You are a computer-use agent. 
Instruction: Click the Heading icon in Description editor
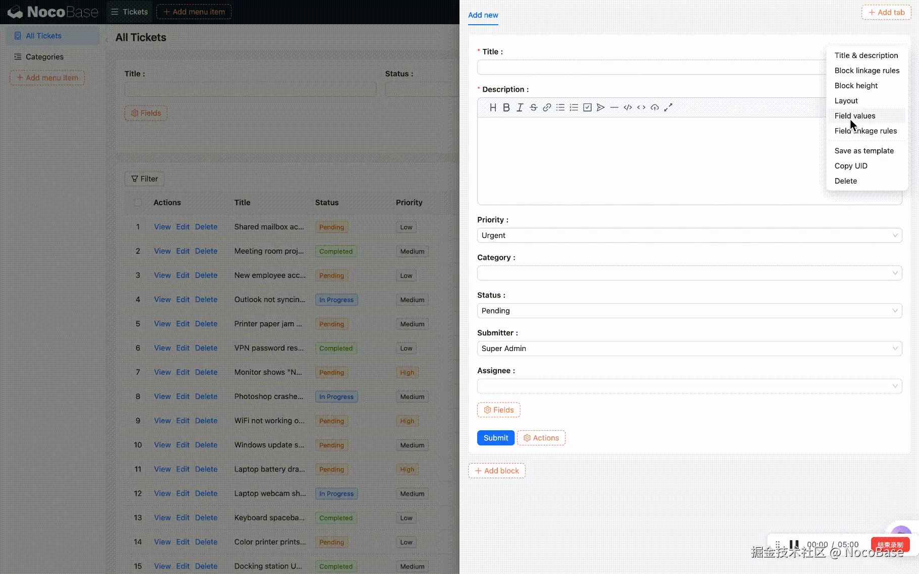(x=493, y=107)
